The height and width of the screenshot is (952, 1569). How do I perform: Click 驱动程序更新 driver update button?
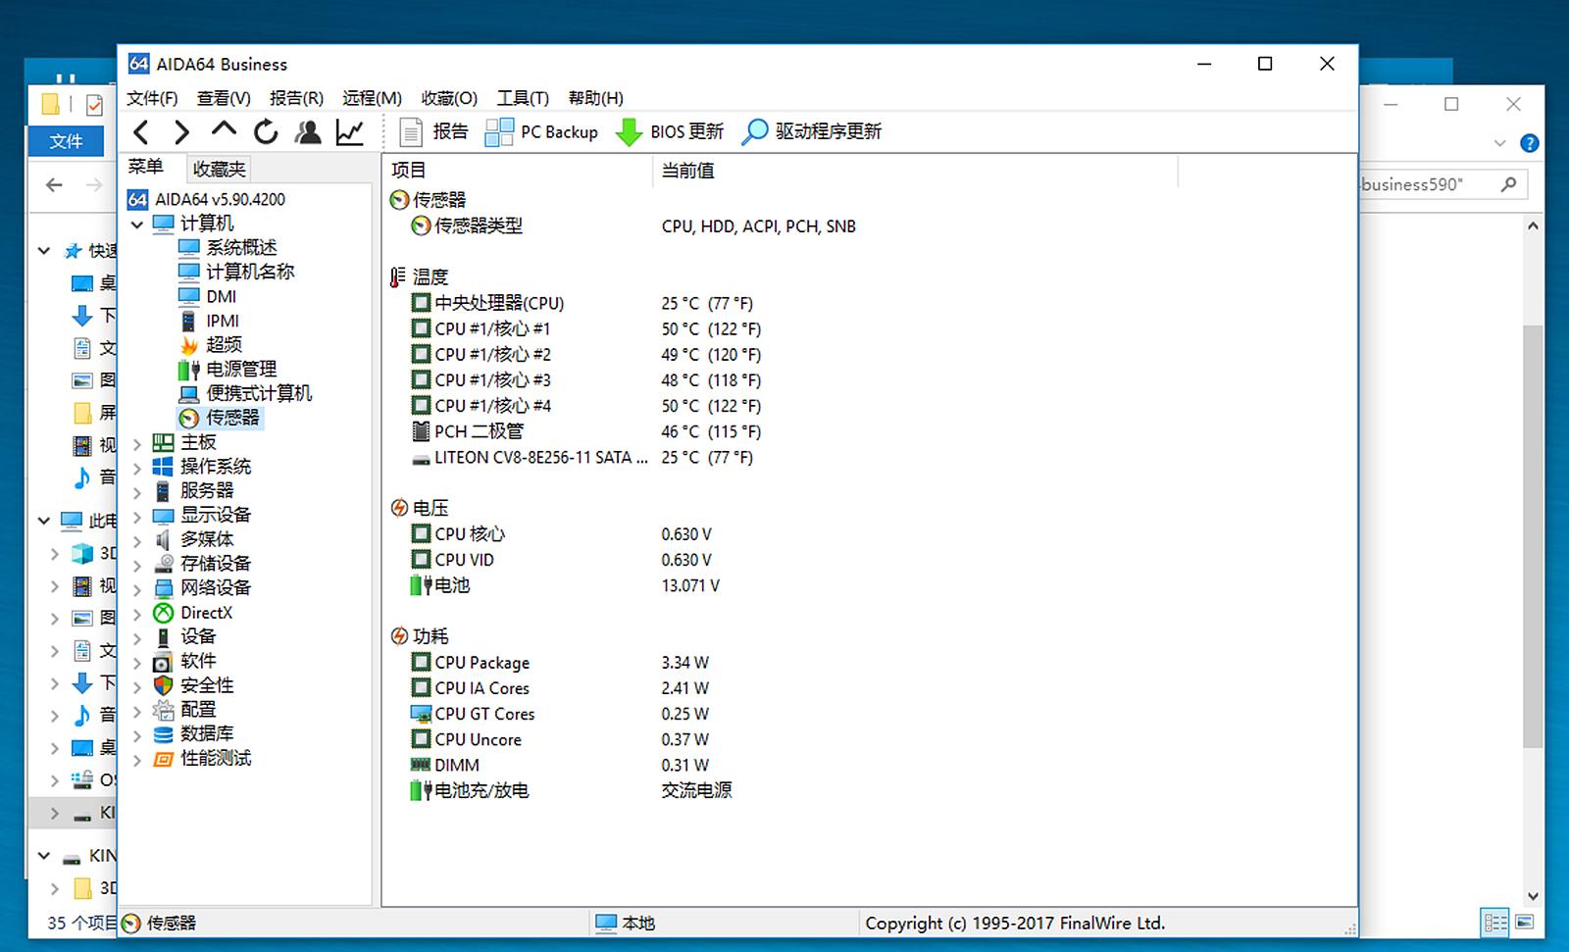click(811, 131)
